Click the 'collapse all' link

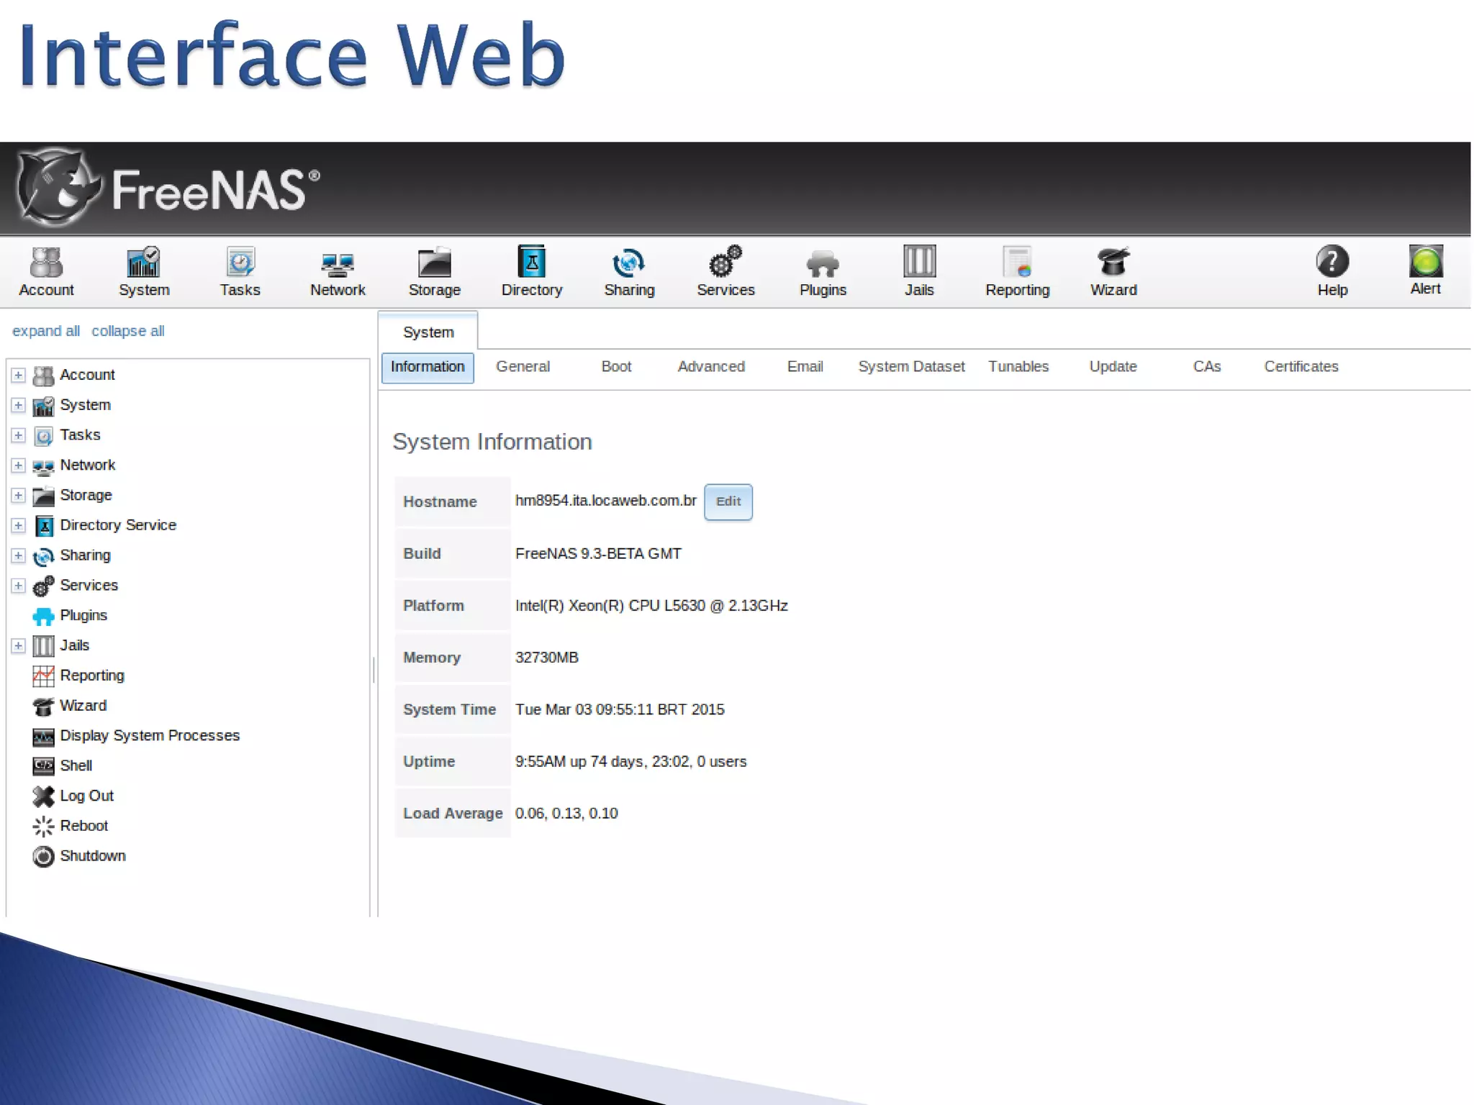point(127,331)
